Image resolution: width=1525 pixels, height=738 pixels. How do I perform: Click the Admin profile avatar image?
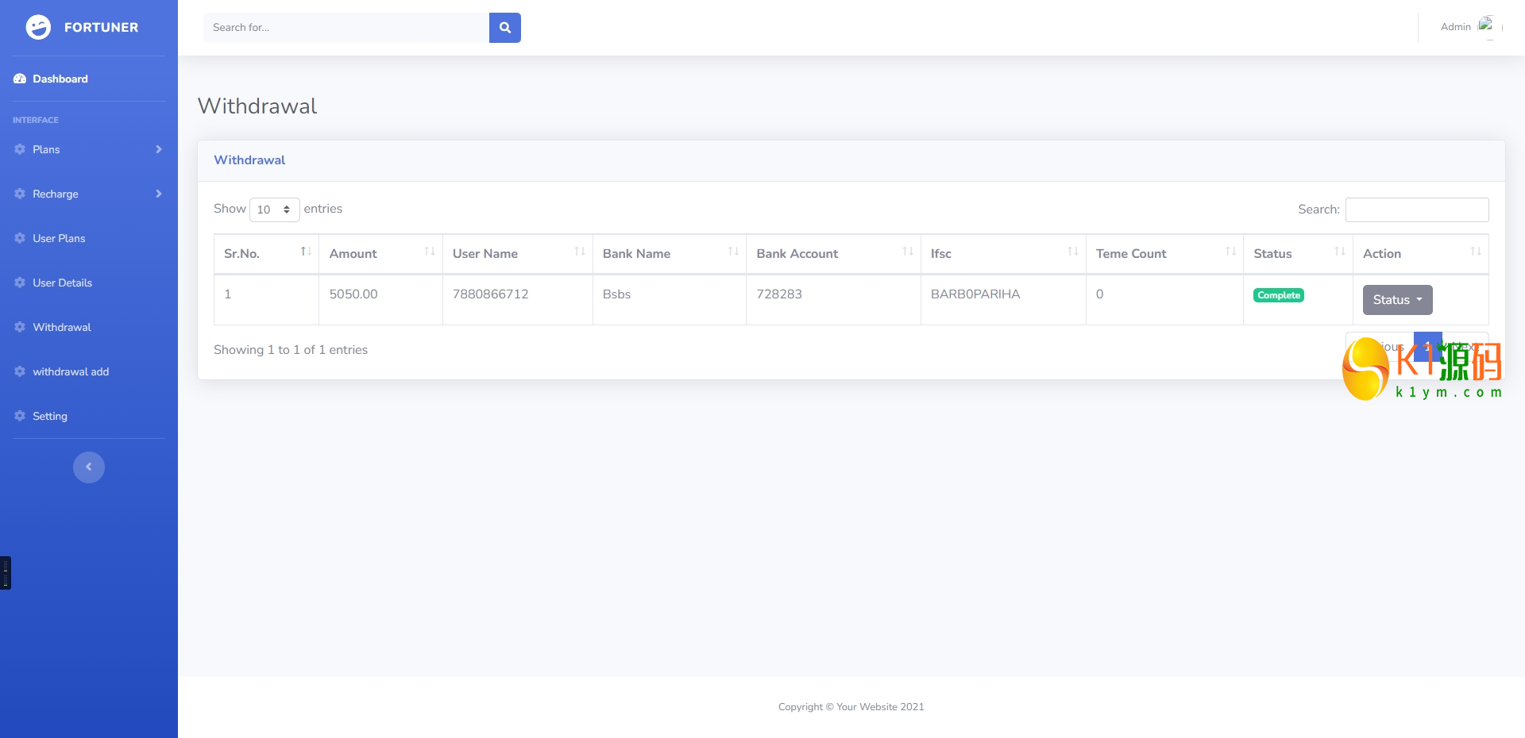(x=1484, y=25)
